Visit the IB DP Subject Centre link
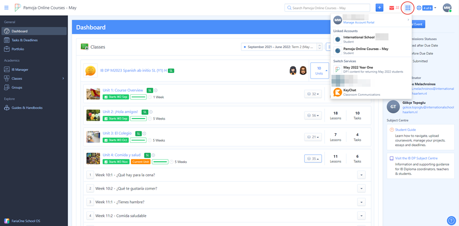 click(416, 158)
